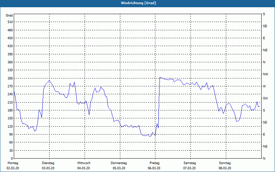This screenshot has width=275, height=172.
Task: Click the date 03.03.20
Action: pos(48,168)
